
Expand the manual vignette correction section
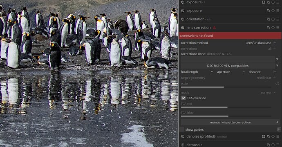coord(230,122)
